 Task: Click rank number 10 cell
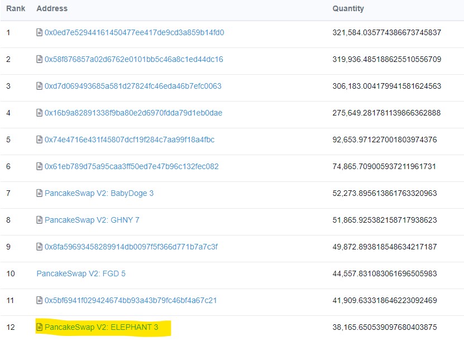point(11,273)
